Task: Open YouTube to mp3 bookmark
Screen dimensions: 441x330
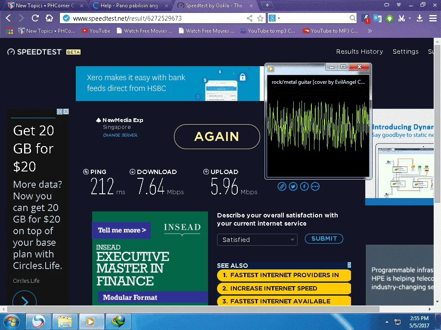Action: (268, 31)
